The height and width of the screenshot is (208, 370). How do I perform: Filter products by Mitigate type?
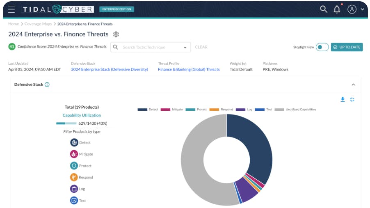(x=74, y=154)
